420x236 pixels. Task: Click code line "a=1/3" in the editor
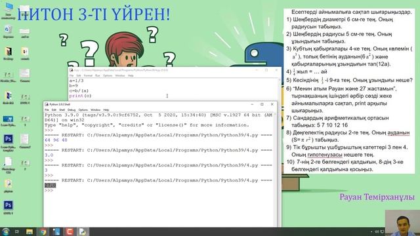[76, 81]
